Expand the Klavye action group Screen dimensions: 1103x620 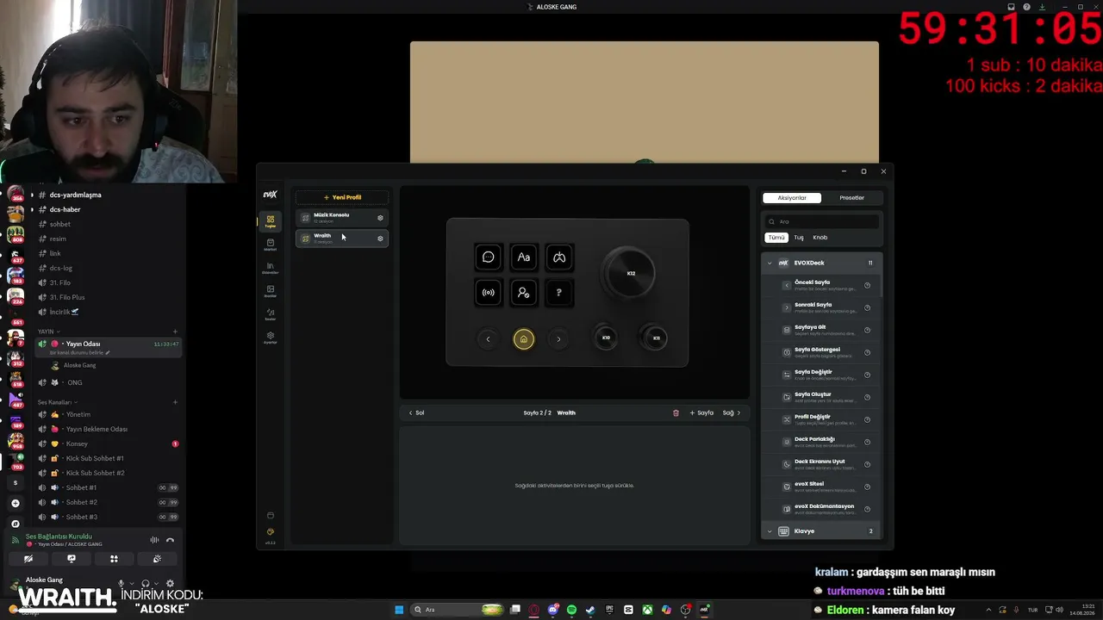click(x=770, y=531)
